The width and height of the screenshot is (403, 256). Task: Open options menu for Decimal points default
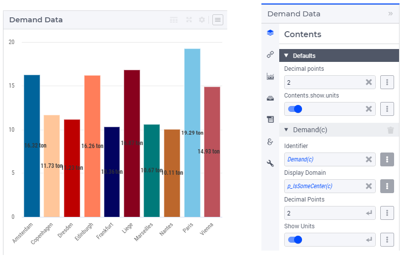pos(387,82)
